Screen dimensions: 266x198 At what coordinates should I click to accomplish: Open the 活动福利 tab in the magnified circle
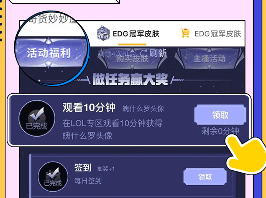click(x=49, y=53)
